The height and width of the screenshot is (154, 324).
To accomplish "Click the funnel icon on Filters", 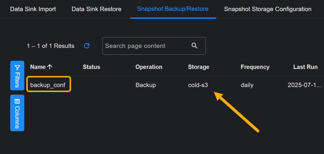I will coord(17,67).
